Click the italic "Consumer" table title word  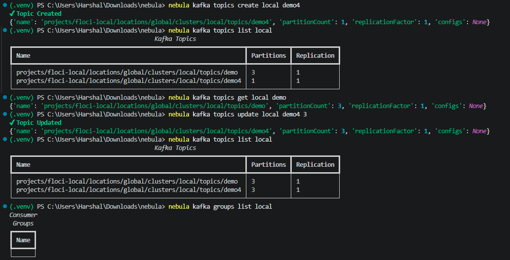tap(23, 215)
